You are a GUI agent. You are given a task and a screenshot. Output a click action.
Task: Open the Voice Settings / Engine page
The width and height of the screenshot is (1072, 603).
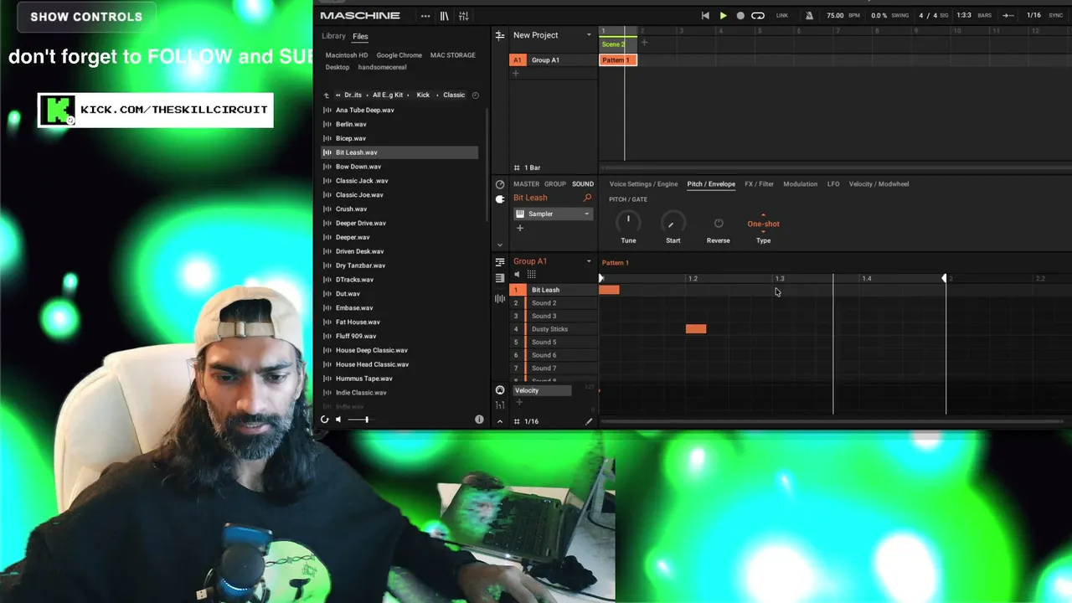point(643,184)
